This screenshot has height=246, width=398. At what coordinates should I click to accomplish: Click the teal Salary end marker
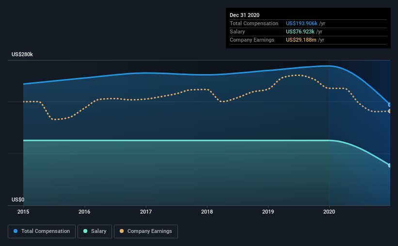389,165
